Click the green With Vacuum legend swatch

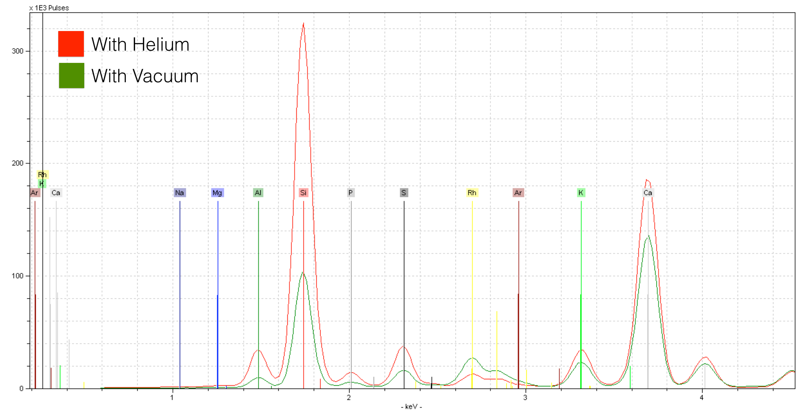(71, 75)
